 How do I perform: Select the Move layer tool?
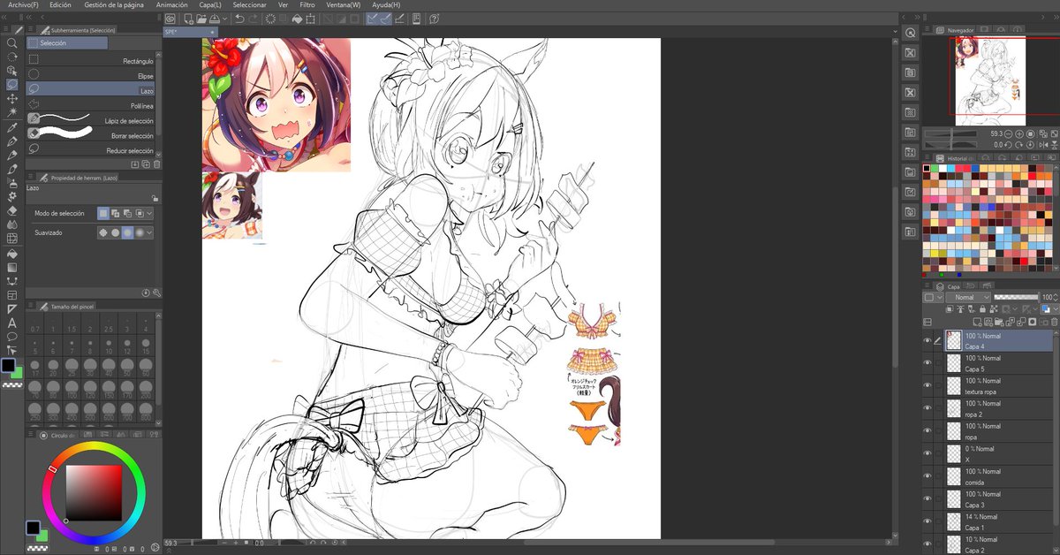point(11,99)
